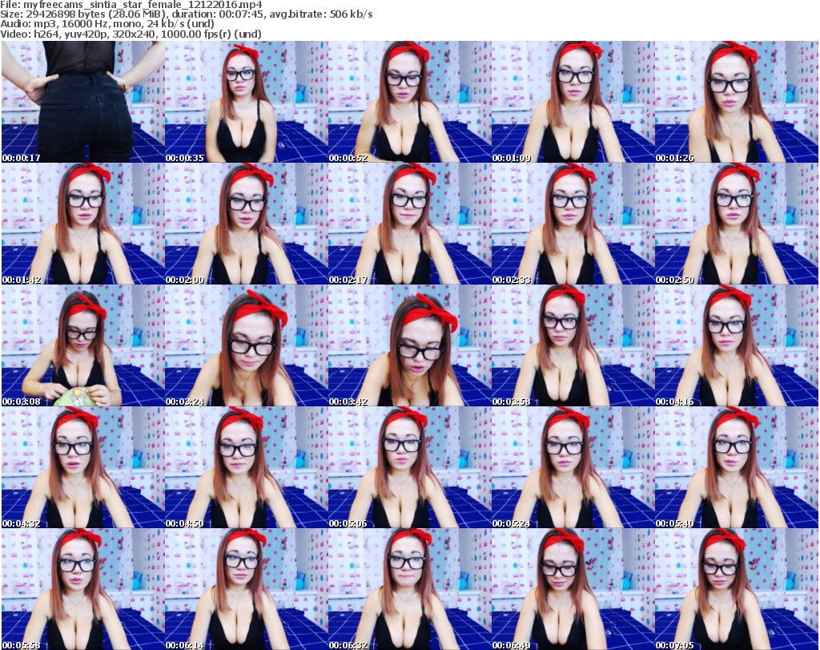820x650 pixels.
Task: Click the Size and duration info line
Action: [187, 14]
